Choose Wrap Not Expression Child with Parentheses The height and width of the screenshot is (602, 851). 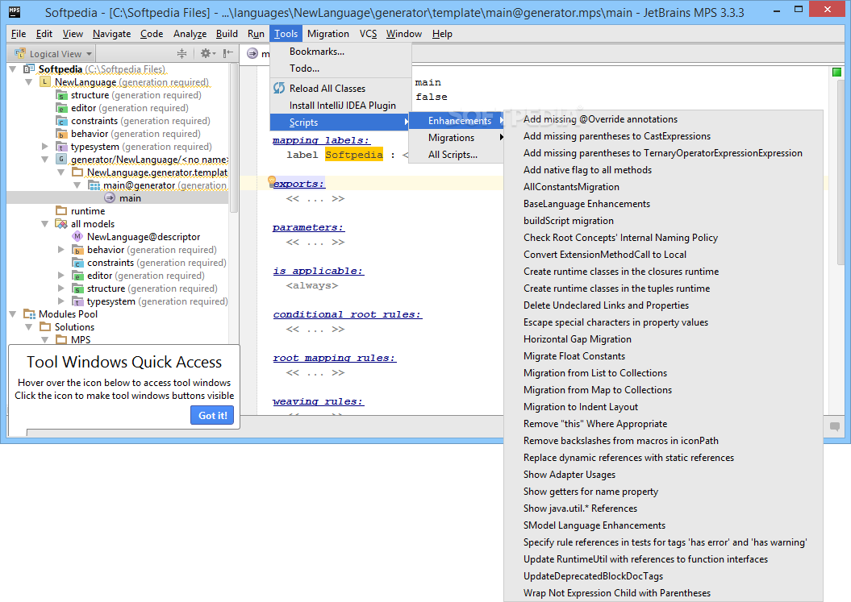tap(663, 593)
